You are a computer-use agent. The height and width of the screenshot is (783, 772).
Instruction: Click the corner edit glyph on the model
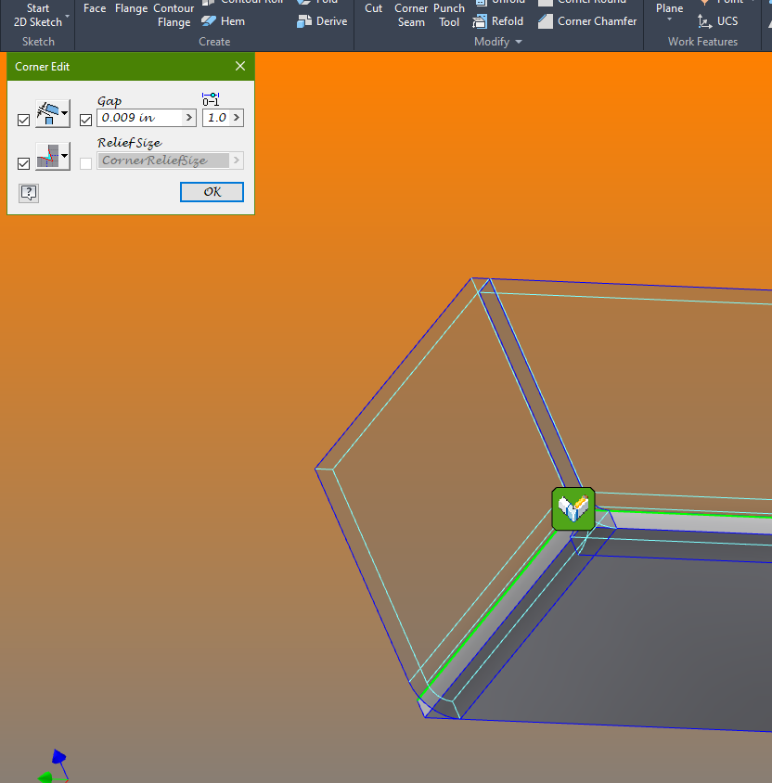(x=573, y=508)
